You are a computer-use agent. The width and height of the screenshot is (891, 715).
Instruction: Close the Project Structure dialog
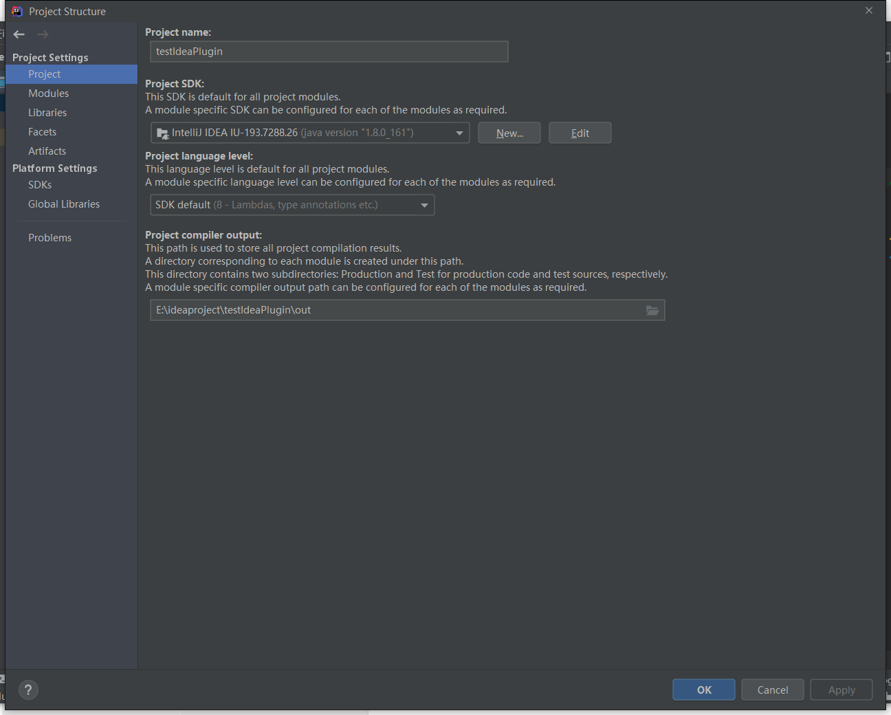[x=869, y=10]
